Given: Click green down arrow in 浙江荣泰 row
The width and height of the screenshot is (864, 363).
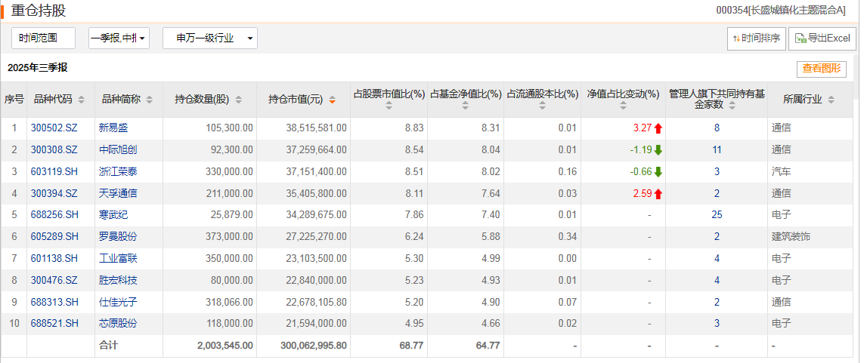Looking at the screenshot, I should [658, 172].
